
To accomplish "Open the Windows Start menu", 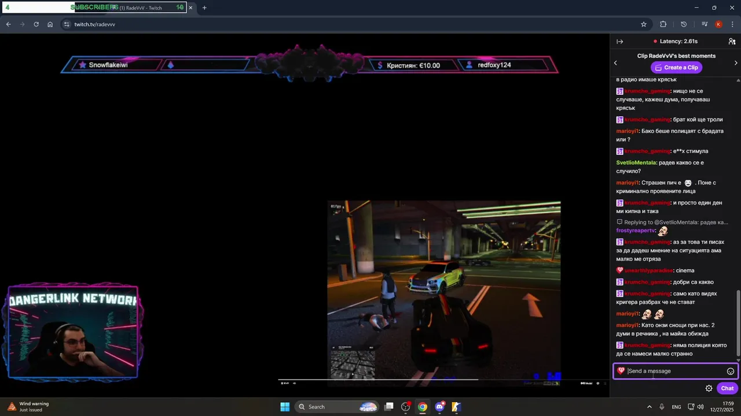I will tap(285, 407).
